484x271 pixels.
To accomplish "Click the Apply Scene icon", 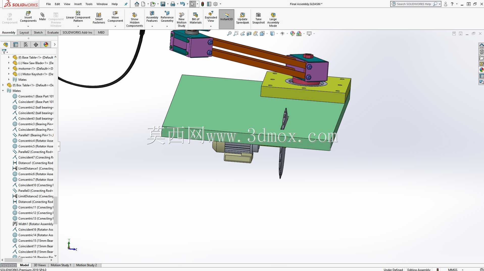I will click(299, 34).
